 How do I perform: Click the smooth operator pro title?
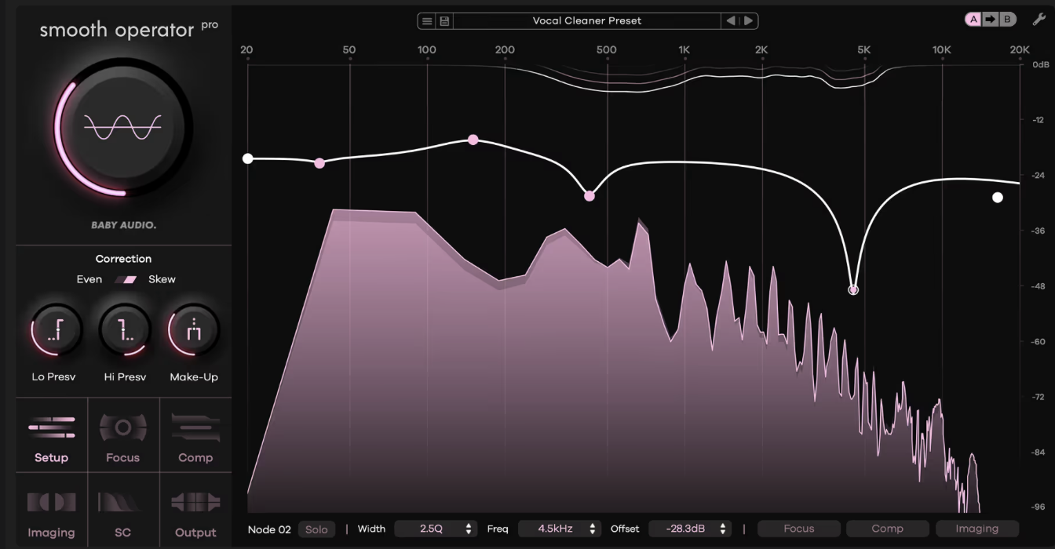[129, 30]
